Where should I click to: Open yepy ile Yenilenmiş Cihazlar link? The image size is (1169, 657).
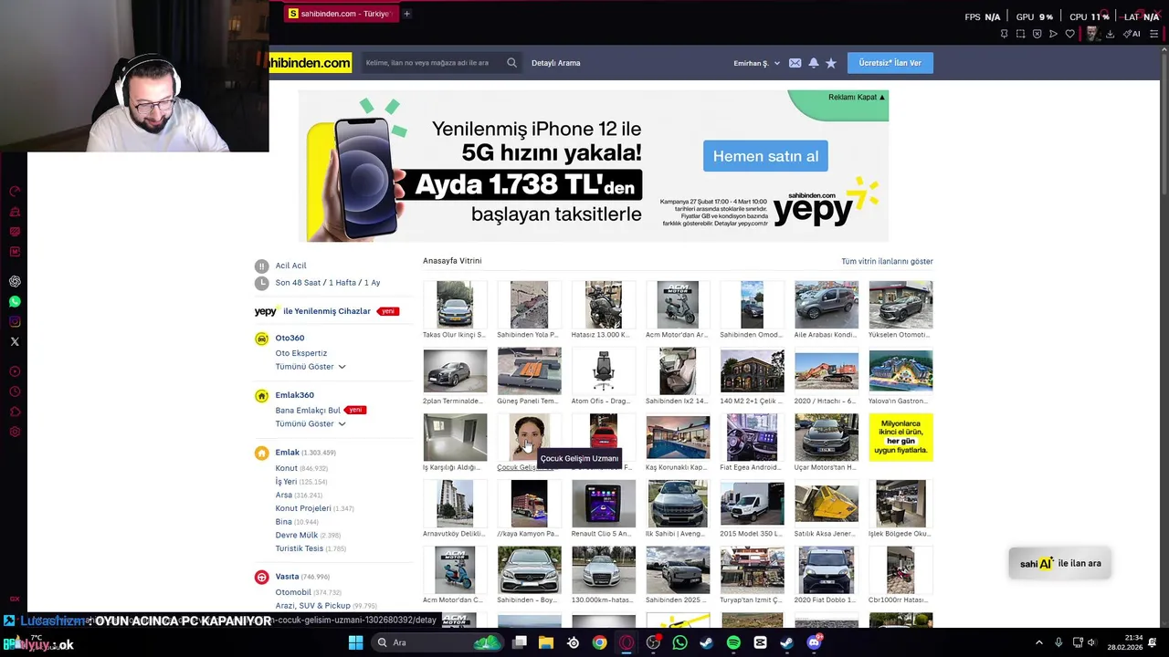312,311
